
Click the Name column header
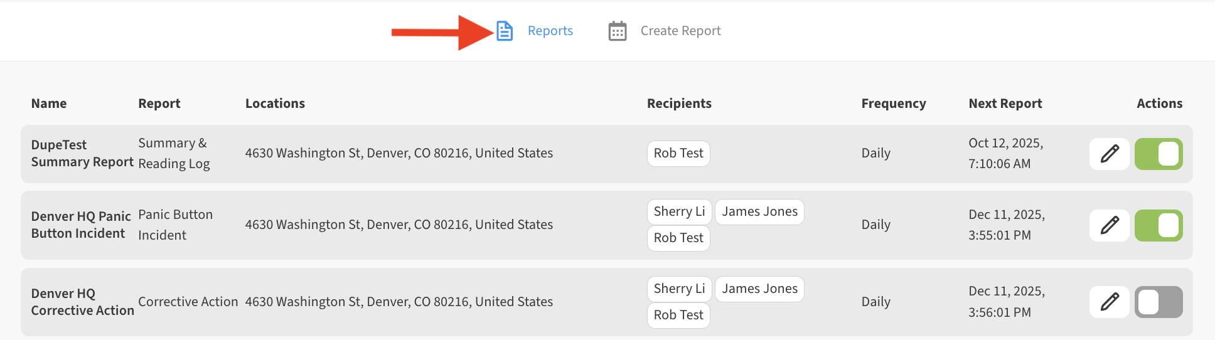coord(49,104)
